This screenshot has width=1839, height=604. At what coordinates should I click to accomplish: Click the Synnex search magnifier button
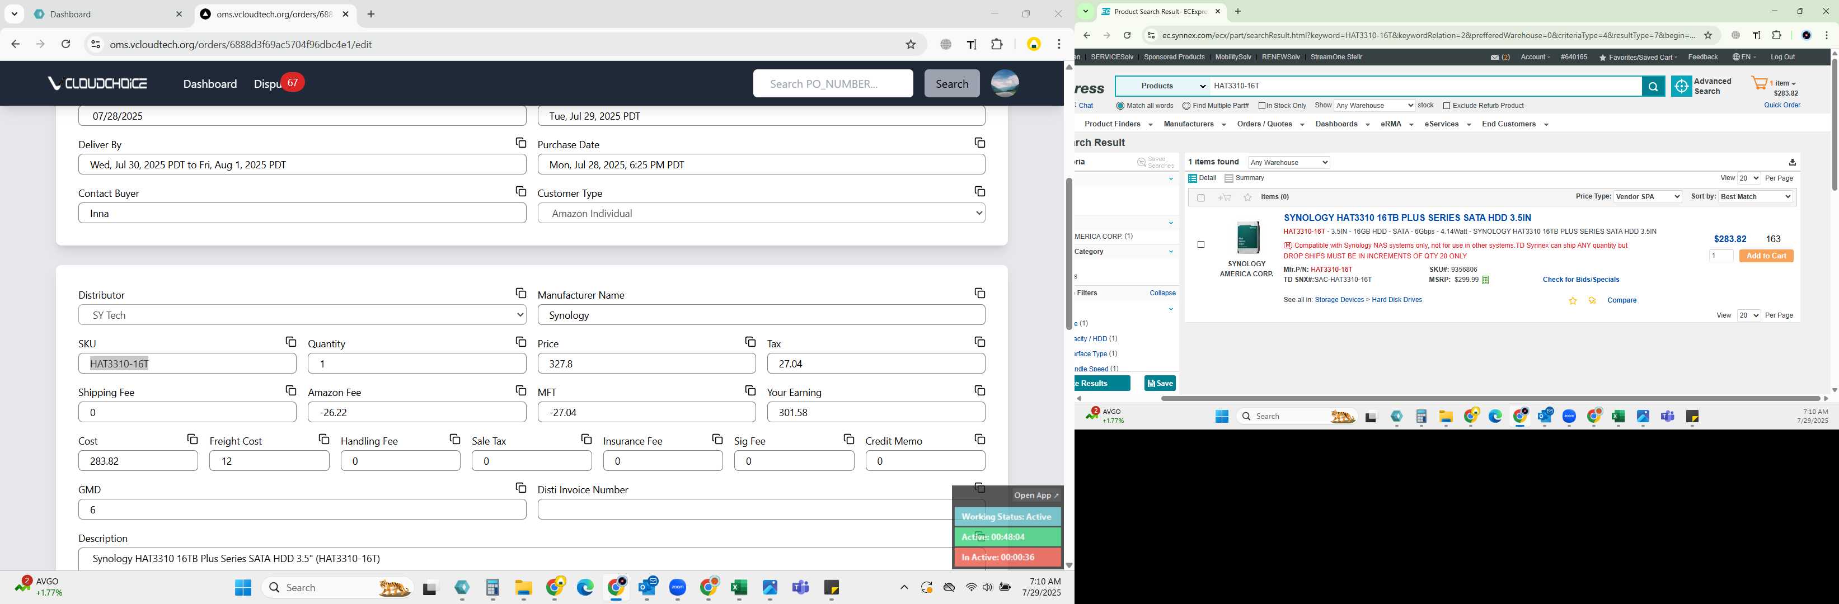pos(1653,86)
